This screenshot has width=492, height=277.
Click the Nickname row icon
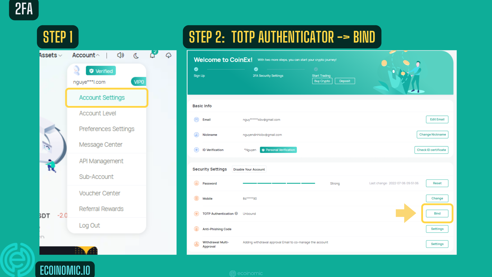coord(197,135)
